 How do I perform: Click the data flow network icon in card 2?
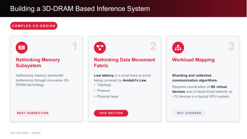[x=100, y=48]
